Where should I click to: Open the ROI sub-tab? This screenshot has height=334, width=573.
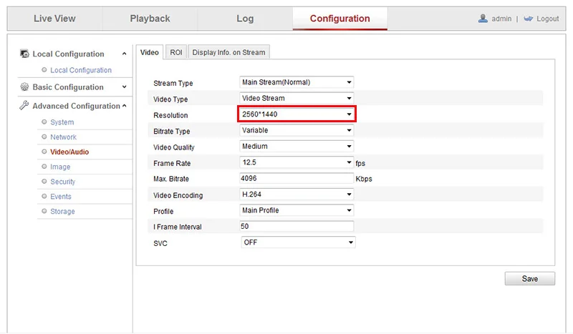[176, 52]
